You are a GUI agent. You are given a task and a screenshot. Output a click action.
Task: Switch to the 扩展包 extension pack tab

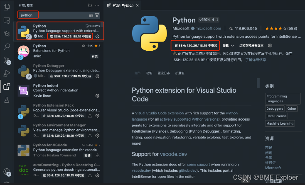(x=180, y=73)
